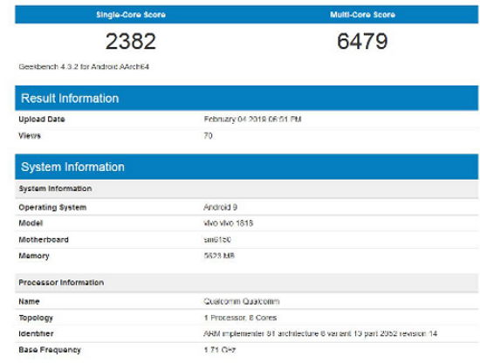Viewport: 480px width, 363px height.
Task: Click the vivo 1818 model value
Action: (229, 223)
